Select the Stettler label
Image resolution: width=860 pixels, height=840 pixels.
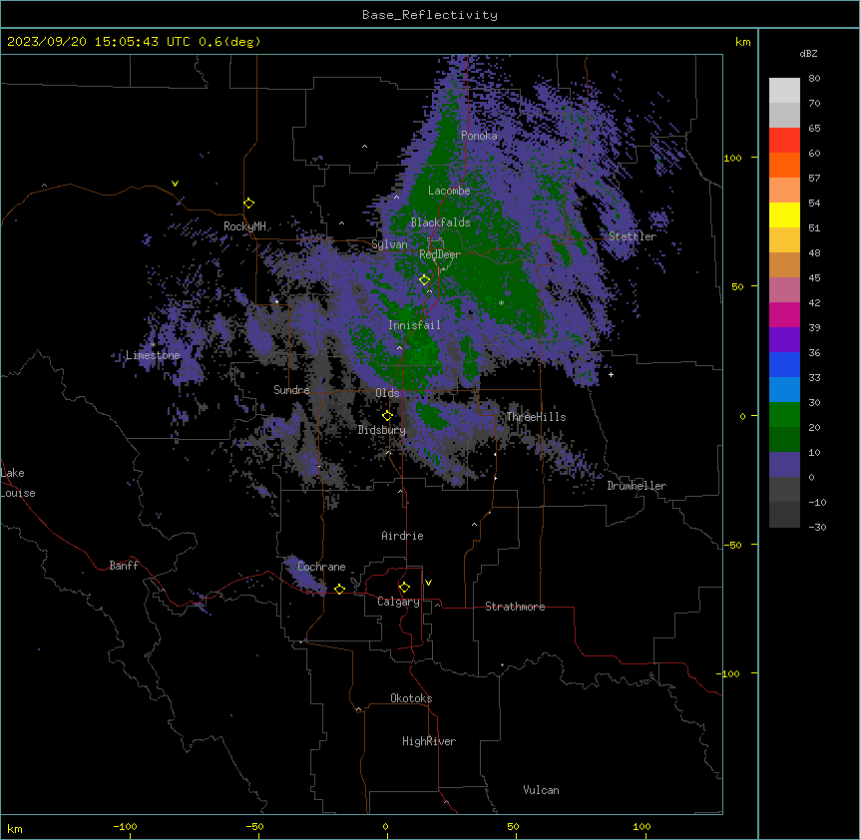(x=633, y=236)
